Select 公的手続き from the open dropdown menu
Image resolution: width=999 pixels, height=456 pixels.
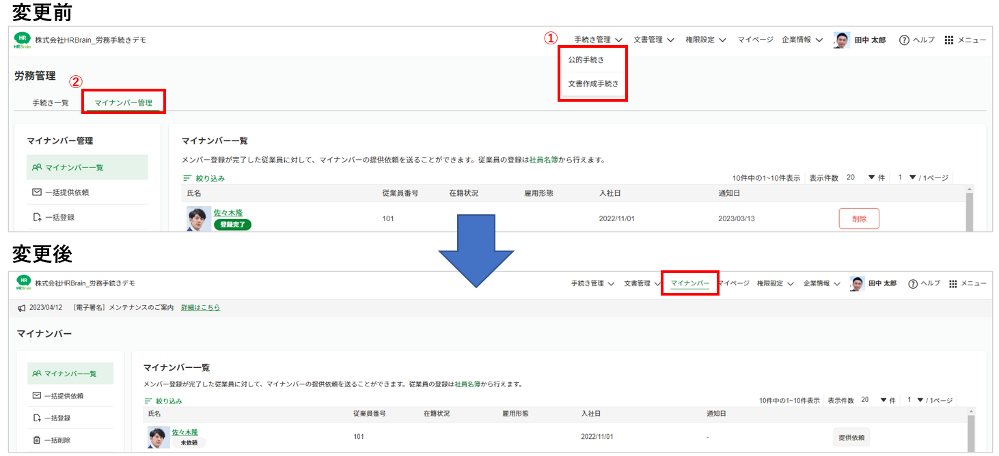point(586,60)
